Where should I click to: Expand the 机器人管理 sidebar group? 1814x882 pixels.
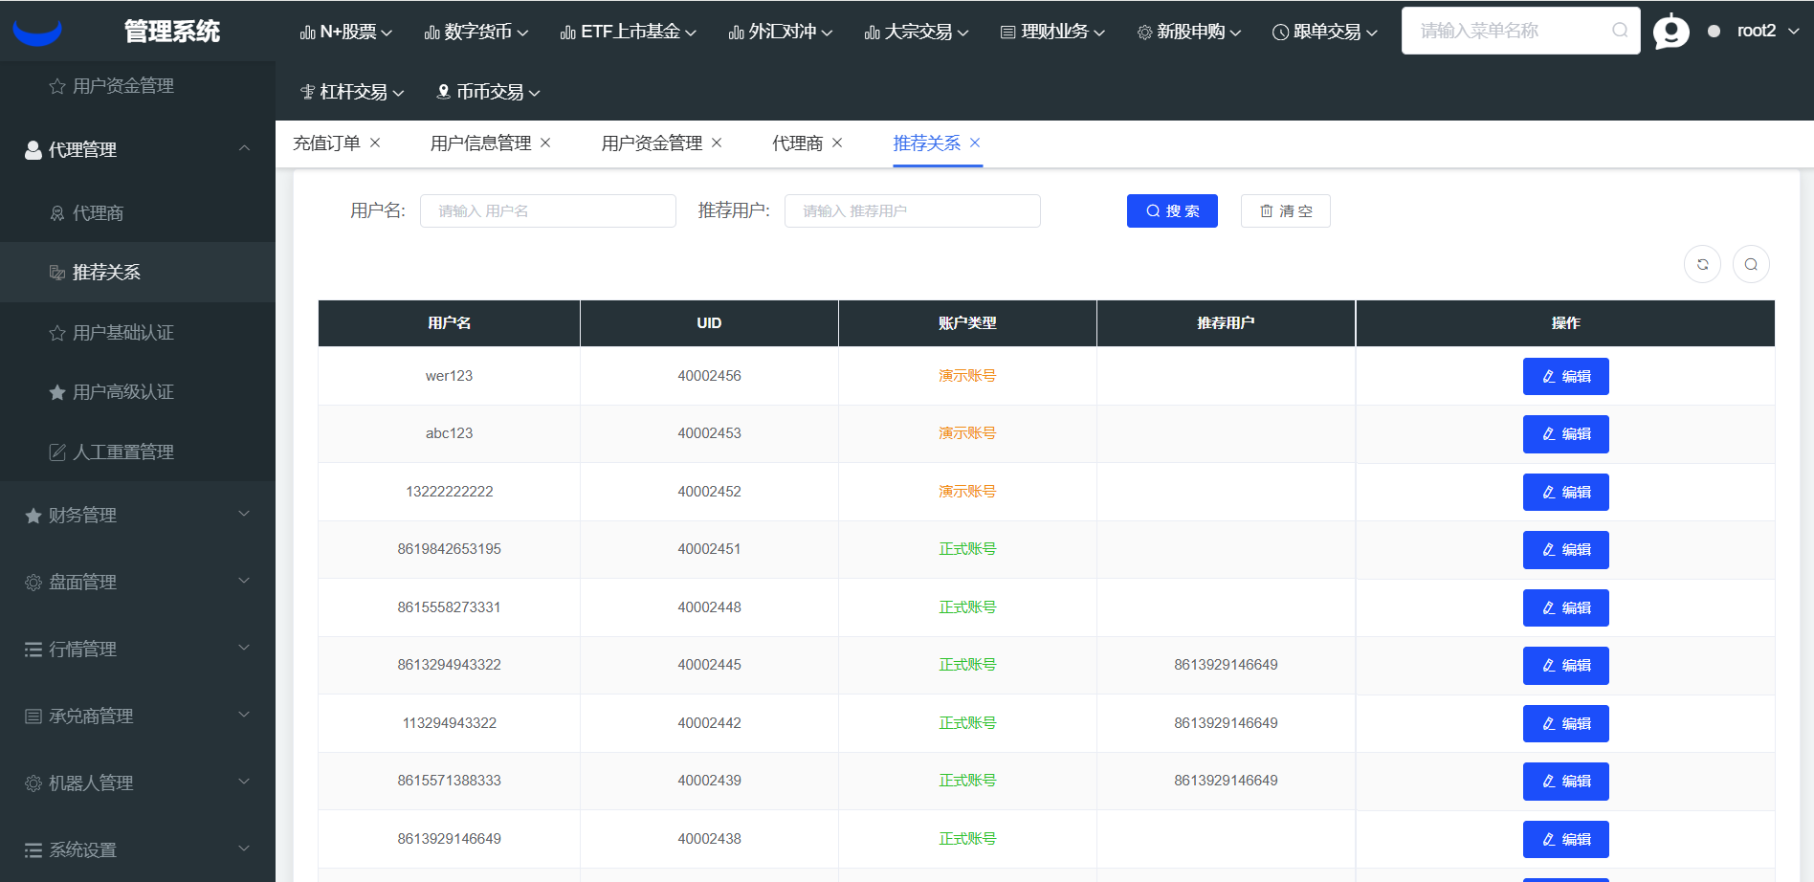point(138,783)
